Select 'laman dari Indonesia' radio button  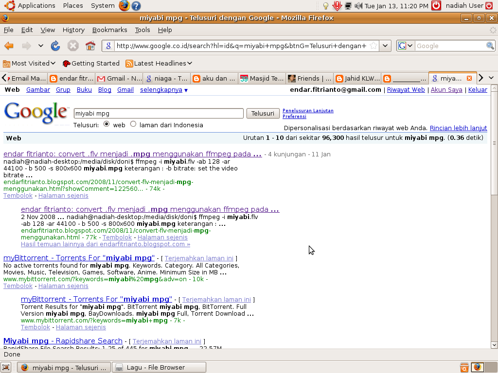(133, 124)
